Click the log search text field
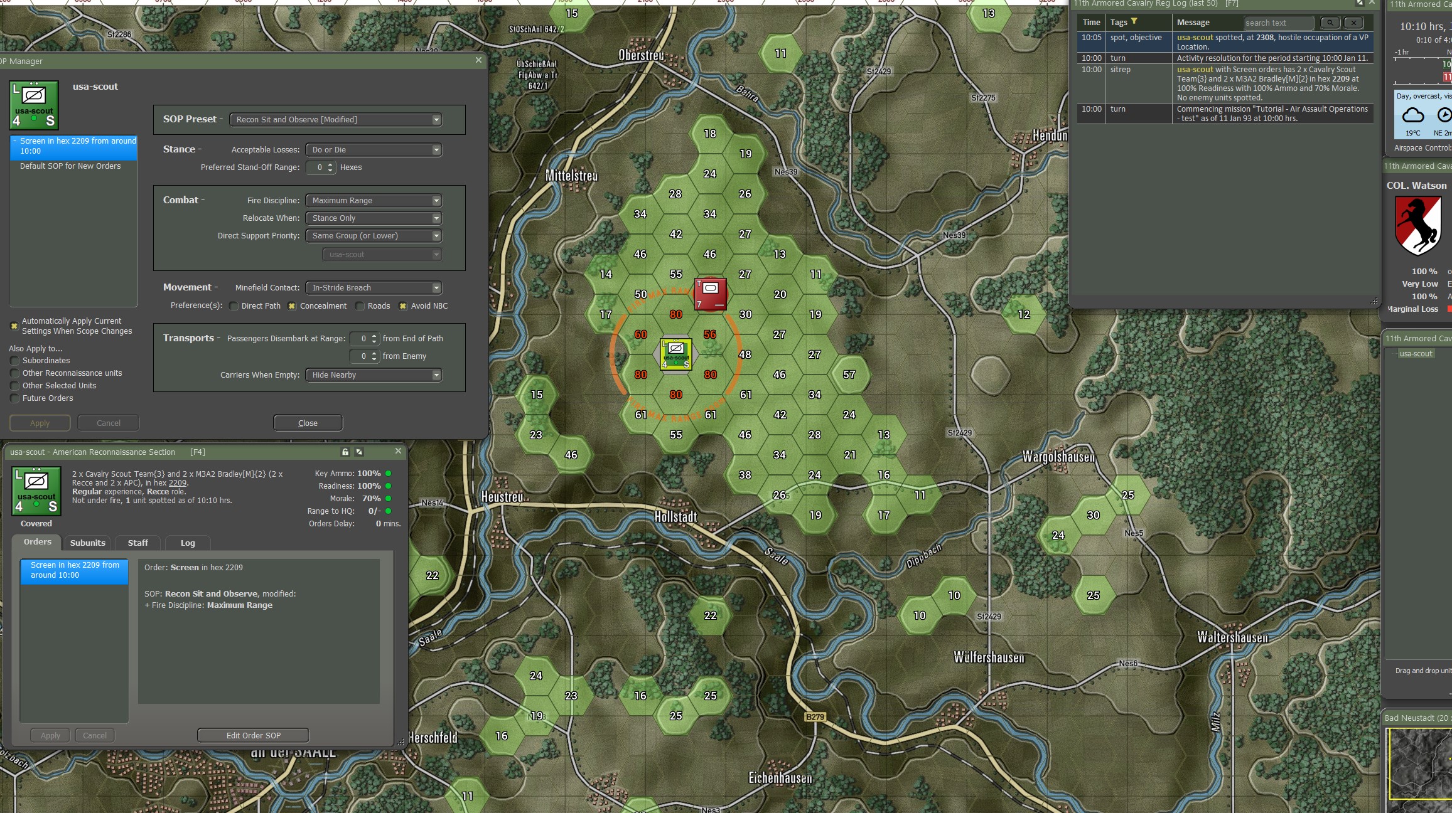This screenshot has width=1452, height=813. point(1277,23)
